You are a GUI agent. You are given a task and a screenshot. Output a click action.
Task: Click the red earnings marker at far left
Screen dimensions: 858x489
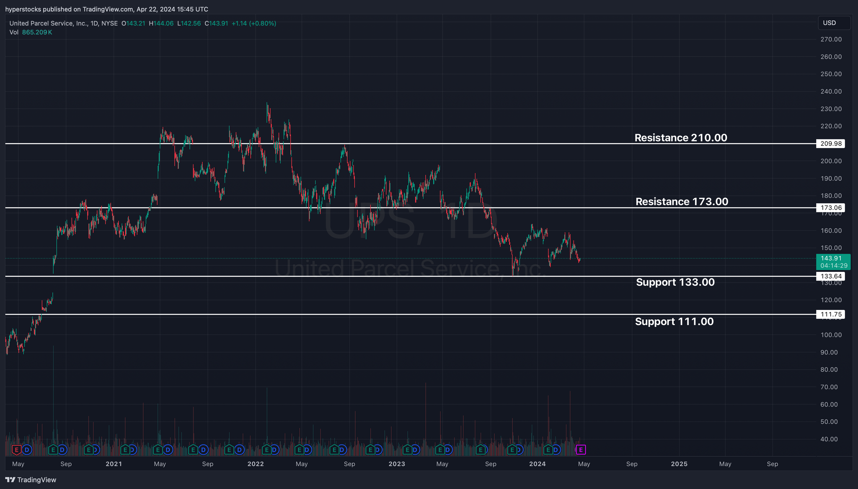[16, 450]
